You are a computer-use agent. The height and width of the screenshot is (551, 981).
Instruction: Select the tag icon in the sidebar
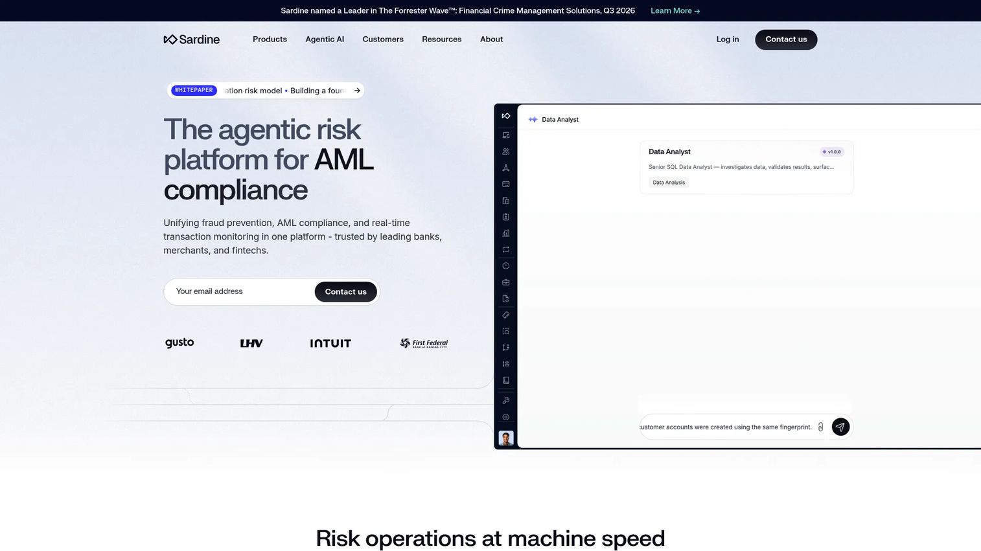coord(506,315)
